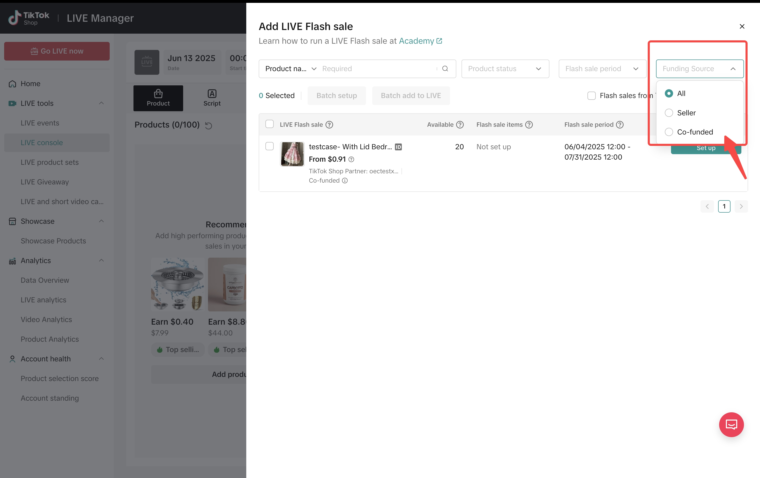Select the Co-funded radio option

[669, 132]
